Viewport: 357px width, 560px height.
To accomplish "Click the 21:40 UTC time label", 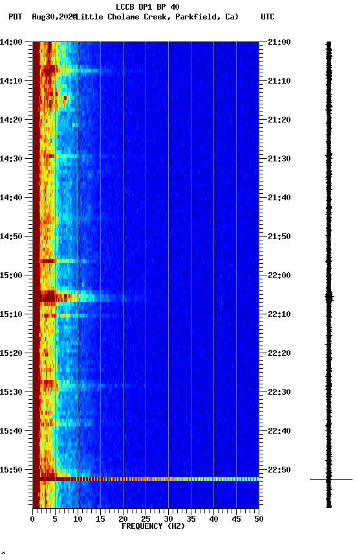I will coord(279,198).
